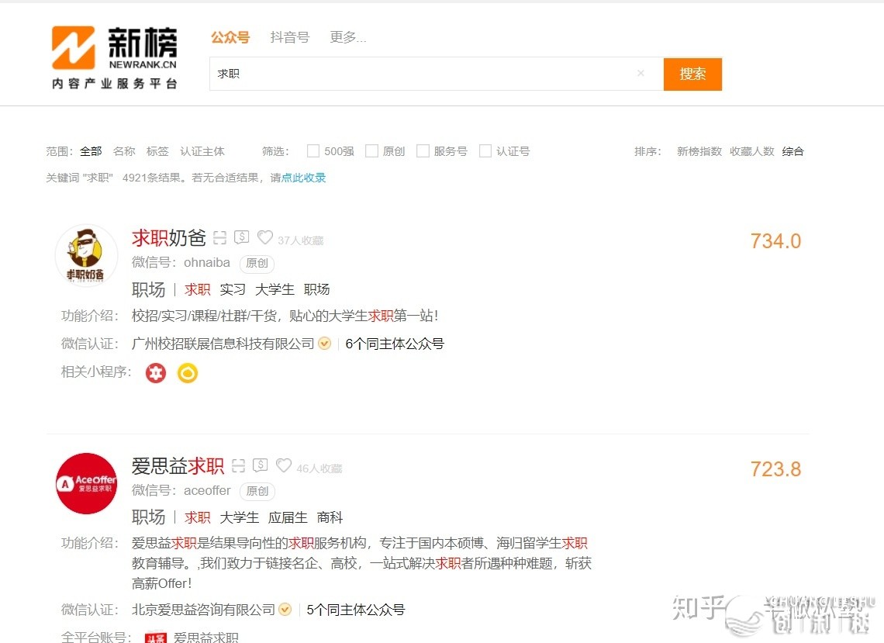Click the valuation icon next to 求职奶爸
Image resolution: width=884 pixels, height=643 pixels.
(241, 237)
